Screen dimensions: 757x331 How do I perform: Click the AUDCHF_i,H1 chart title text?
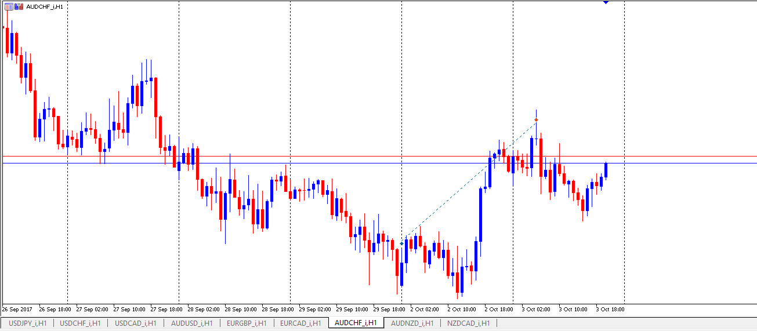pyautogui.click(x=45, y=7)
